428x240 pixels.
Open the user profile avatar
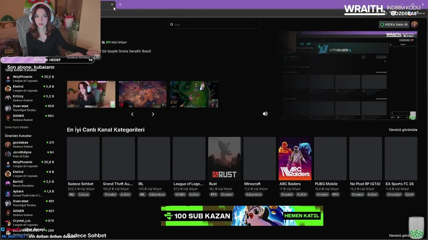[414, 24]
